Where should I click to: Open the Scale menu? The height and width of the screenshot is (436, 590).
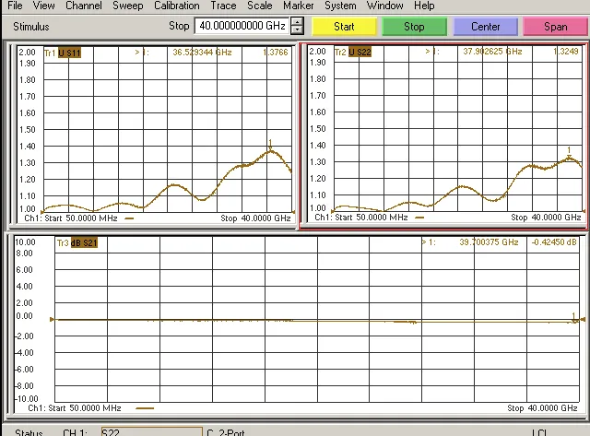tap(260, 6)
